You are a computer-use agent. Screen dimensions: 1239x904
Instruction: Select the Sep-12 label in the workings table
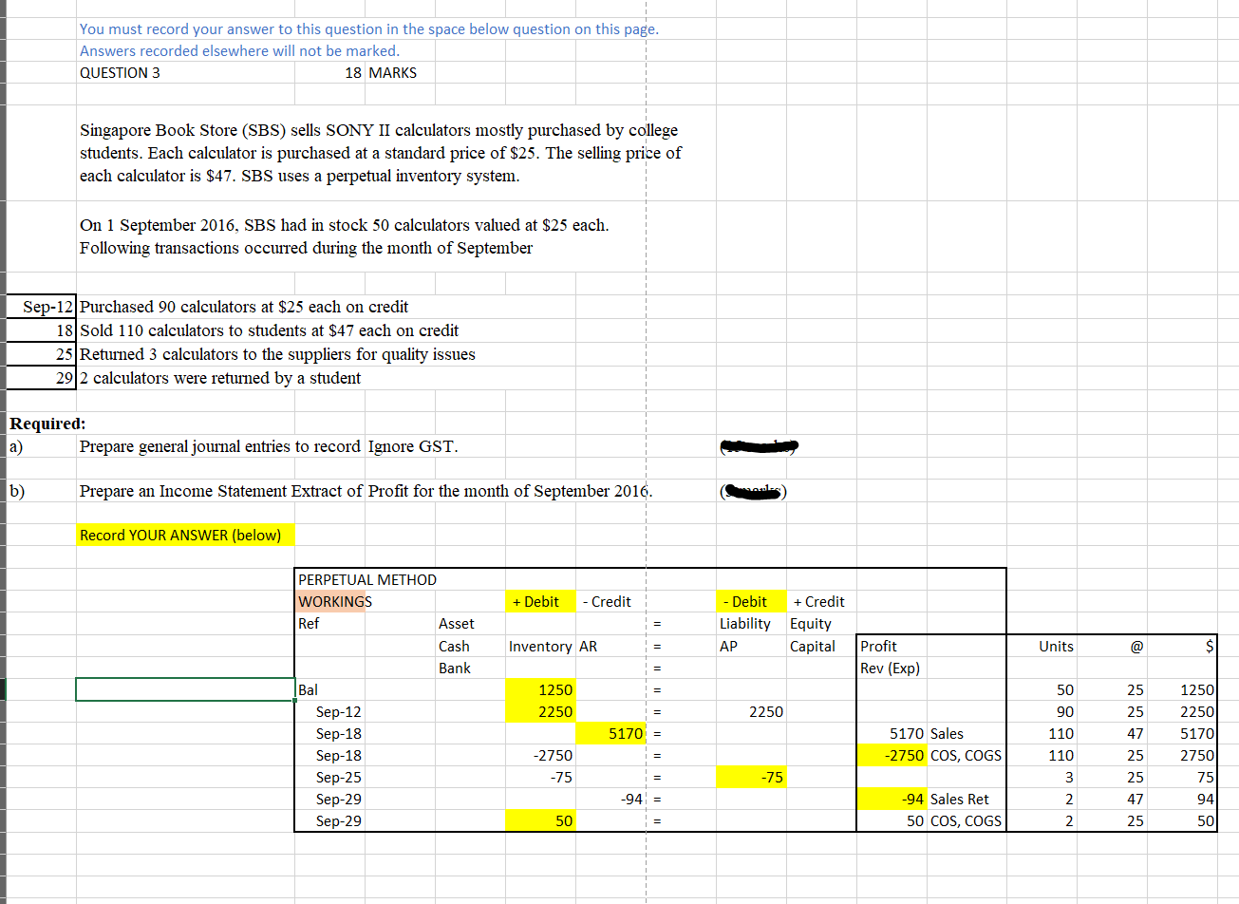339,712
